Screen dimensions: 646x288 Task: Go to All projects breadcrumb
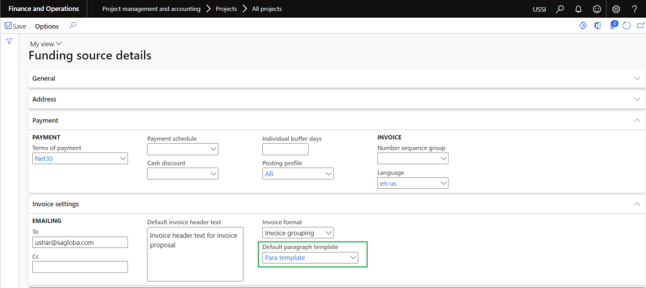266,9
